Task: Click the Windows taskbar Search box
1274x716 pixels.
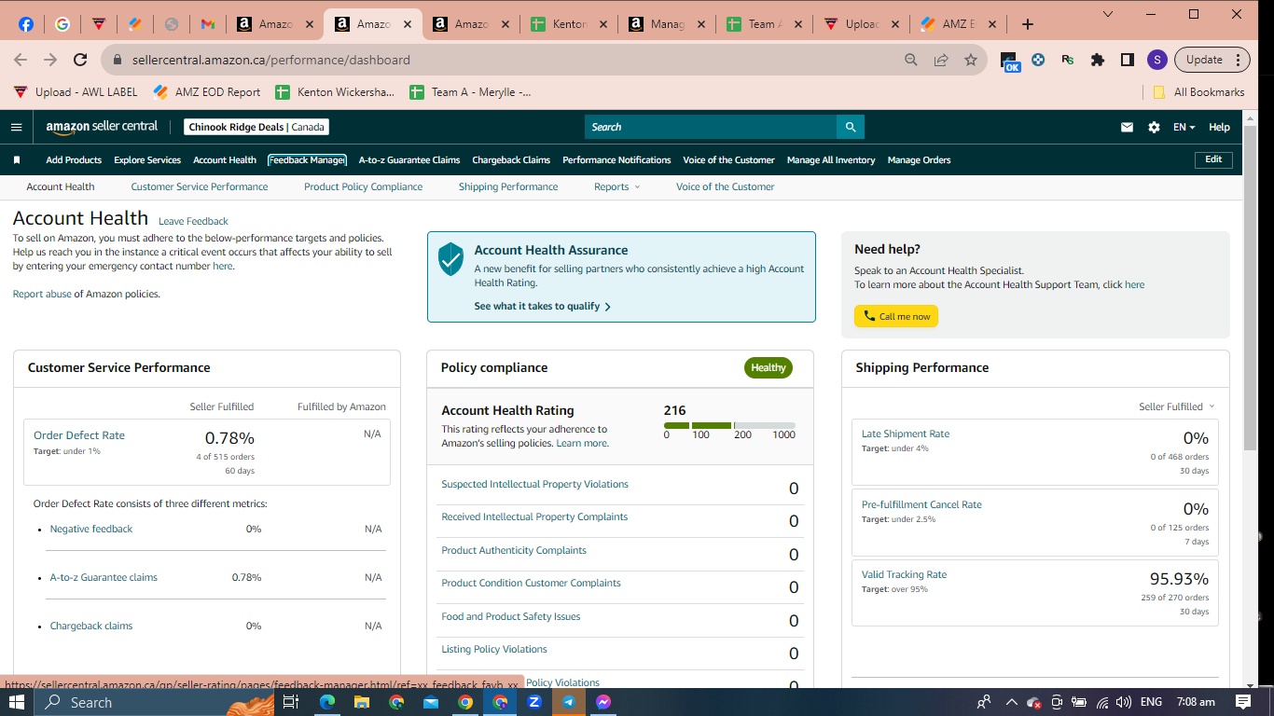Action: 154,702
